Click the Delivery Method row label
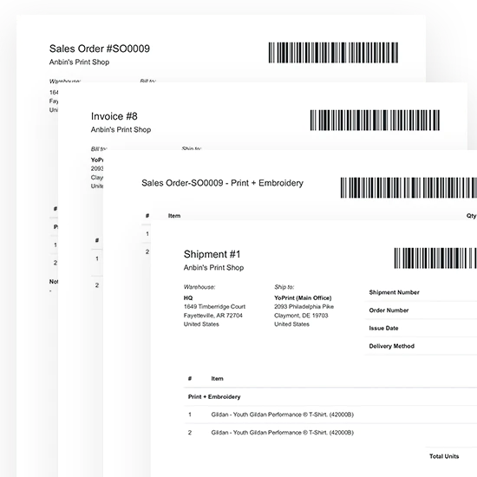The width and height of the screenshot is (477, 477). [x=391, y=346]
